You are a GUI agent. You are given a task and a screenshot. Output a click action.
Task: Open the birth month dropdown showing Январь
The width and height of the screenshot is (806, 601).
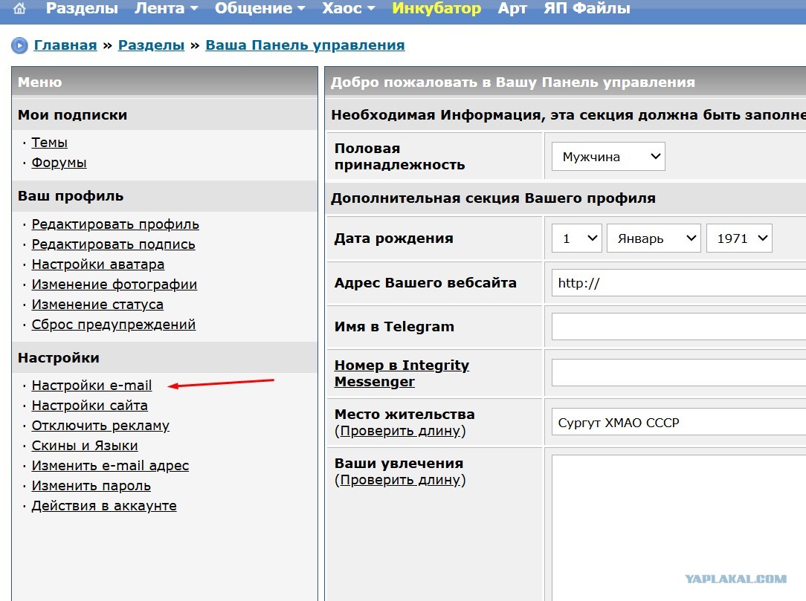(654, 238)
